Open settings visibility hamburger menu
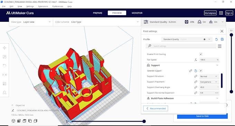Screen dimensions: 235x126 (219, 46)
